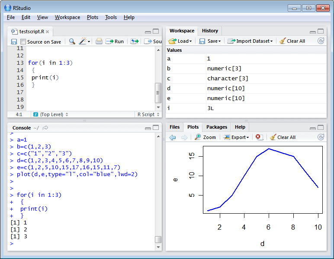Screen dimensions: 334x259
Task: Click the b numeric[3] workspace row
Action: coord(246,69)
